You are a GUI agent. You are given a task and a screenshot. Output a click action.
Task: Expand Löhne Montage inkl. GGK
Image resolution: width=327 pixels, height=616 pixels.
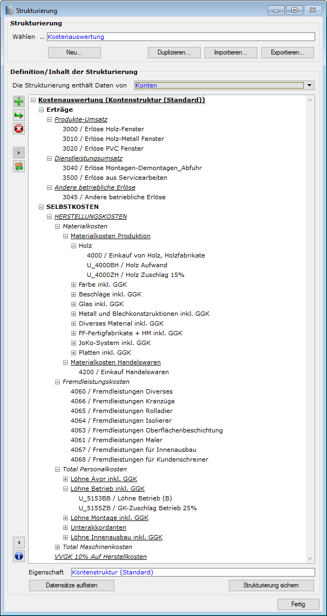click(66, 518)
